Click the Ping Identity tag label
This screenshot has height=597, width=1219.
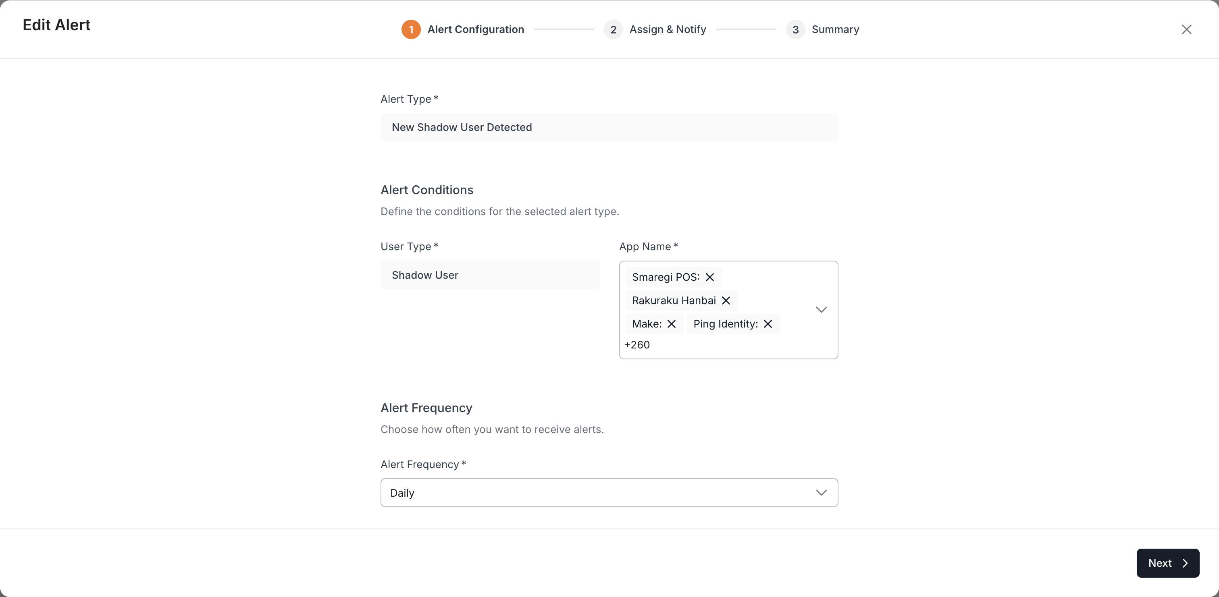(x=726, y=324)
